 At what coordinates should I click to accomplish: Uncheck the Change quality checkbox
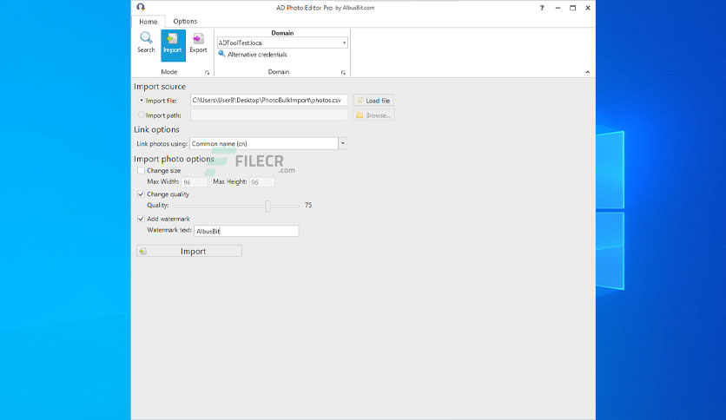coord(141,194)
